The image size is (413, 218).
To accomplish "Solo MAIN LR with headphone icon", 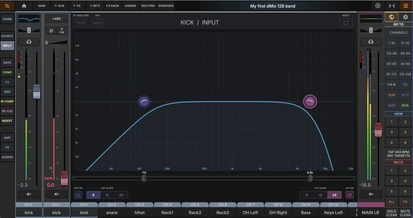I will tap(371, 42).
